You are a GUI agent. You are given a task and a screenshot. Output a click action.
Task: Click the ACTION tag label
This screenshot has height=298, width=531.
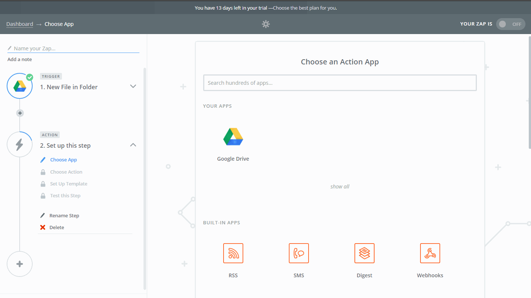click(x=50, y=135)
